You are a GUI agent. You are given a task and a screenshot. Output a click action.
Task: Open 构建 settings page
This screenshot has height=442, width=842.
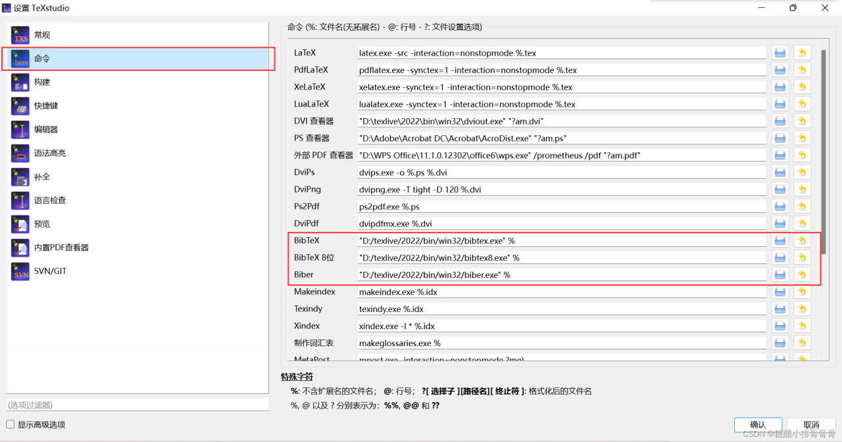137,82
